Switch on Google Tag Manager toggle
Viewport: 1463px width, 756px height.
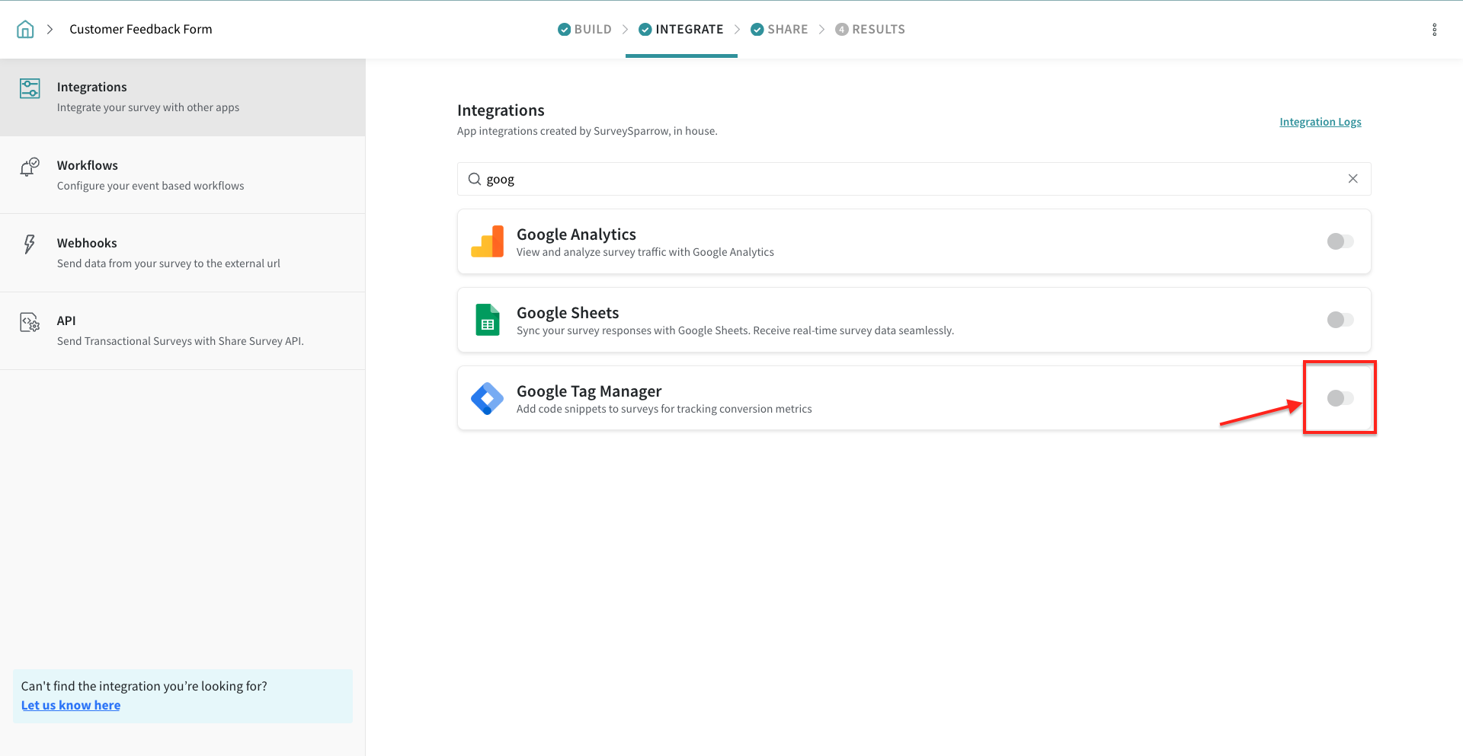pyautogui.click(x=1340, y=398)
